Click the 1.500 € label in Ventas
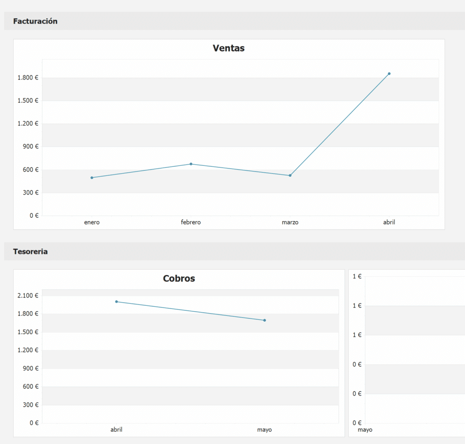The width and height of the screenshot is (465, 444). [28, 100]
